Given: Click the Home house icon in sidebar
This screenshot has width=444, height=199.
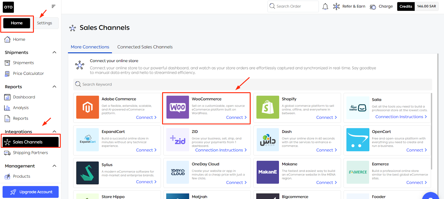Looking at the screenshot, I should click(x=7, y=39).
